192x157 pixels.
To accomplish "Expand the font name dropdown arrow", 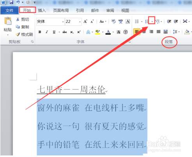I will [63, 22].
